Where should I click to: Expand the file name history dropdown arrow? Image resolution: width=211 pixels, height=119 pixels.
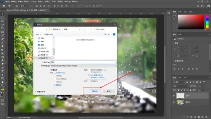coord(115,62)
